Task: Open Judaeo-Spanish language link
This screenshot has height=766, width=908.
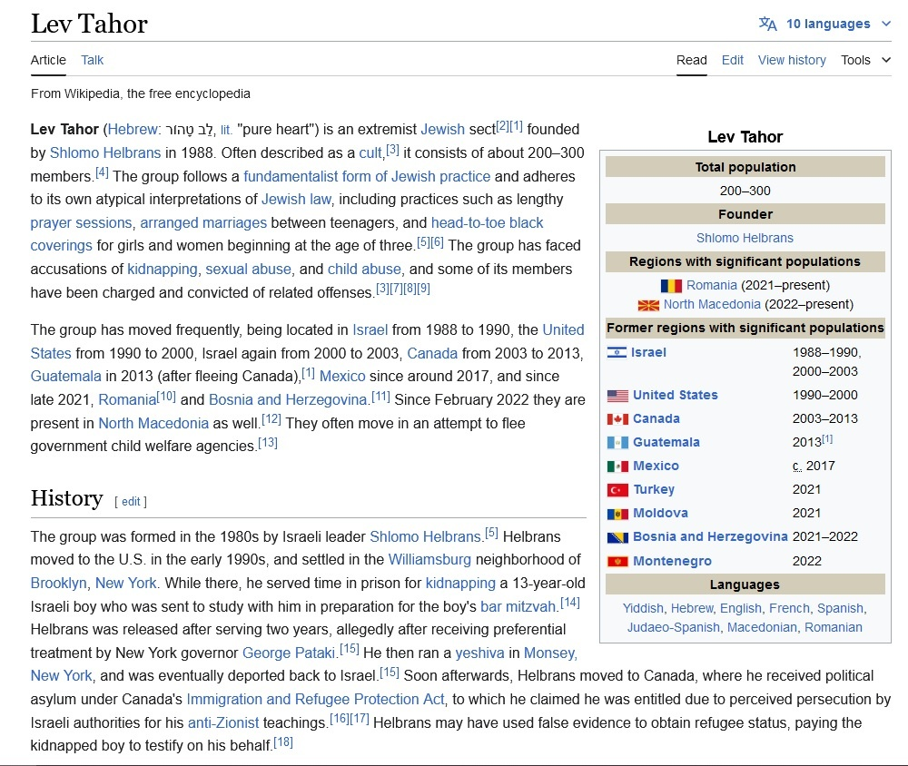Action: coord(674,628)
